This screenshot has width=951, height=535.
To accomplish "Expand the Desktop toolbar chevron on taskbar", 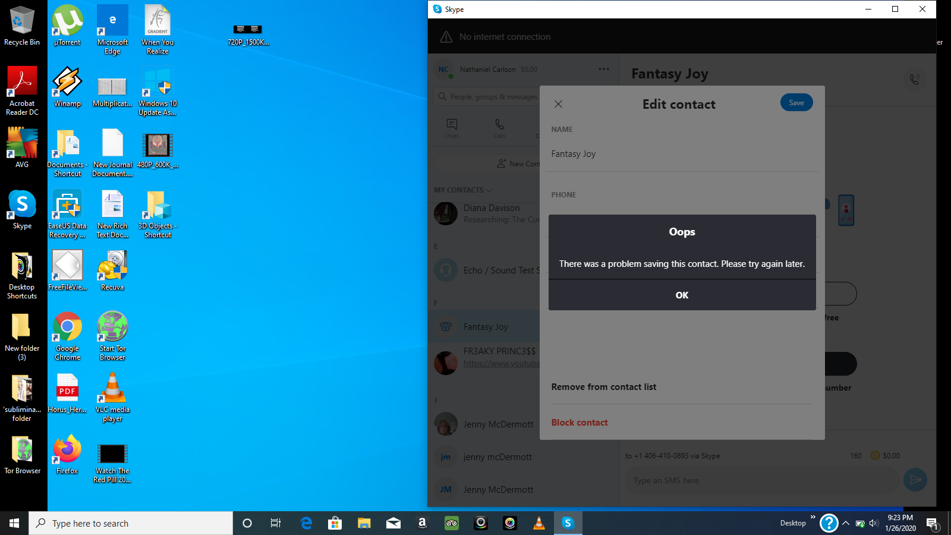I will pyautogui.click(x=813, y=517).
